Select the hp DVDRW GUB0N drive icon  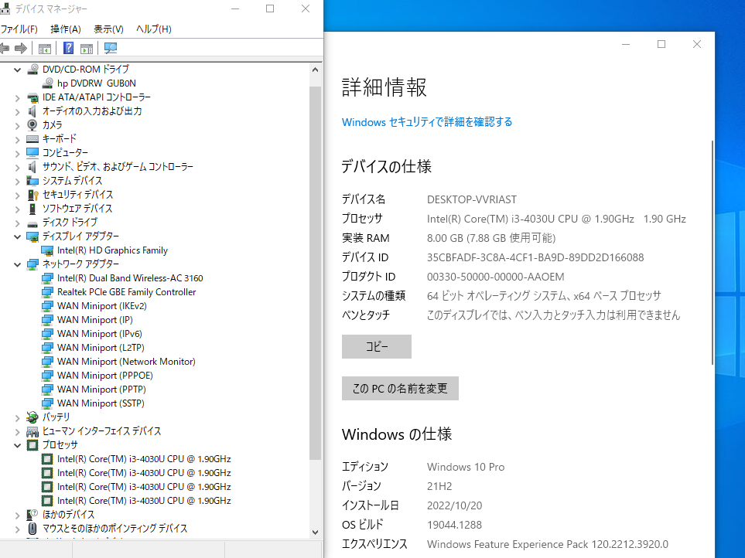coord(47,83)
